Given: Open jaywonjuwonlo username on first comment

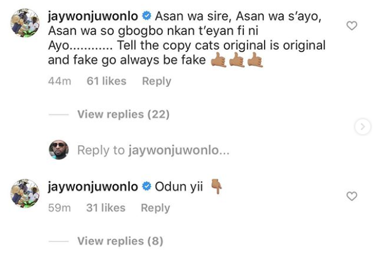Looking at the screenshot, I should (93, 17).
